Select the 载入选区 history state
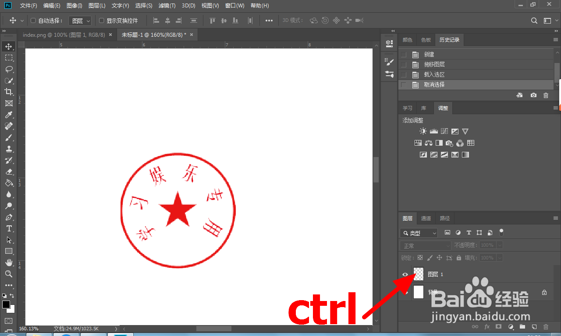 click(476, 75)
